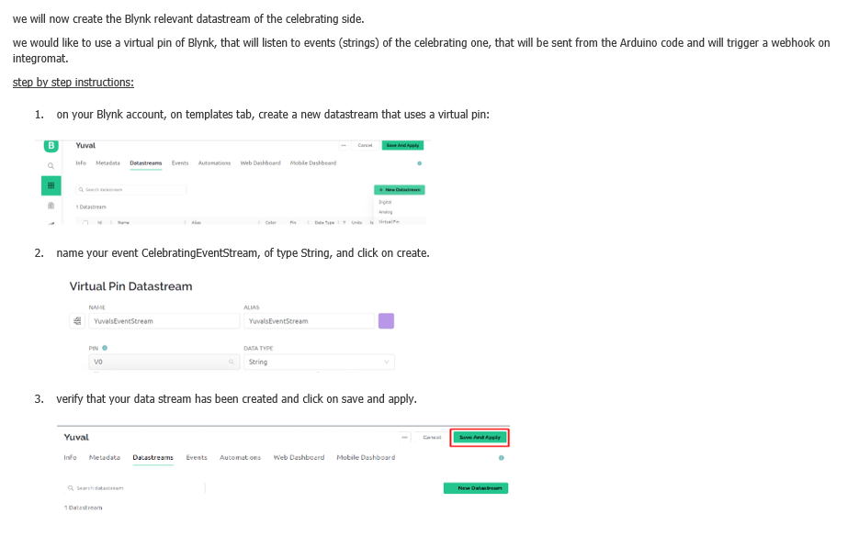859x536 pixels.
Task: Click the Data Type column filter icon
Action: (344, 222)
